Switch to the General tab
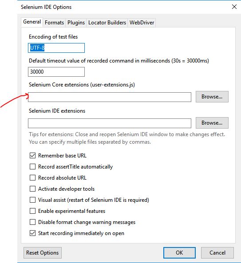 tap(32, 22)
